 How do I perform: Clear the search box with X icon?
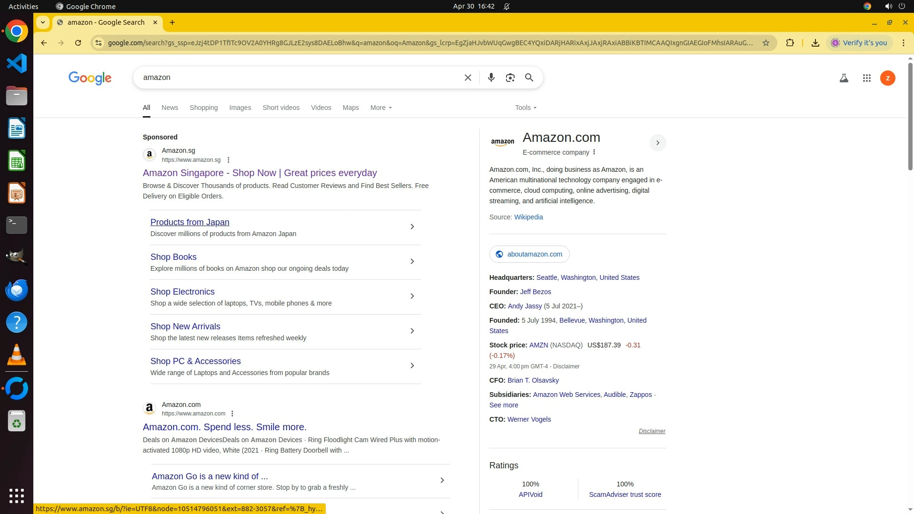pos(467,78)
